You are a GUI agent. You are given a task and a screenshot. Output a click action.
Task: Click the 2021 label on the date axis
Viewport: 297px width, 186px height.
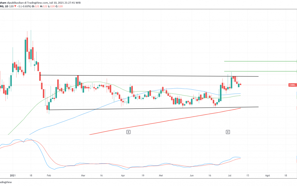click(13, 176)
